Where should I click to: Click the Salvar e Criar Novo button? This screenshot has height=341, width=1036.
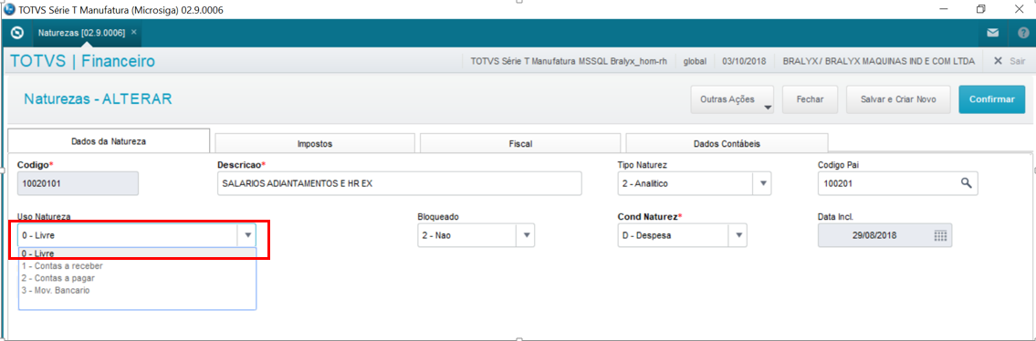tap(898, 99)
